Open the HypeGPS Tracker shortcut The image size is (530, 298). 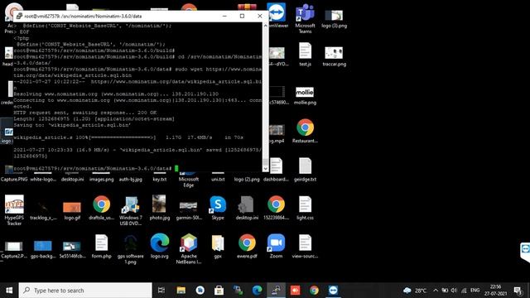14,210
